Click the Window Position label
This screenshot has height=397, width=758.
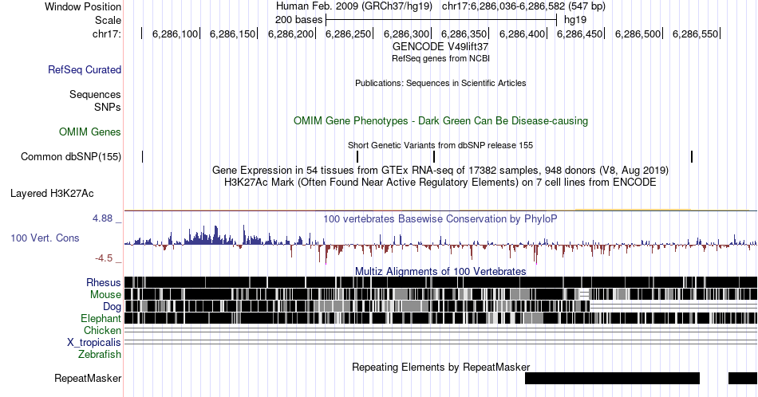(x=83, y=6)
